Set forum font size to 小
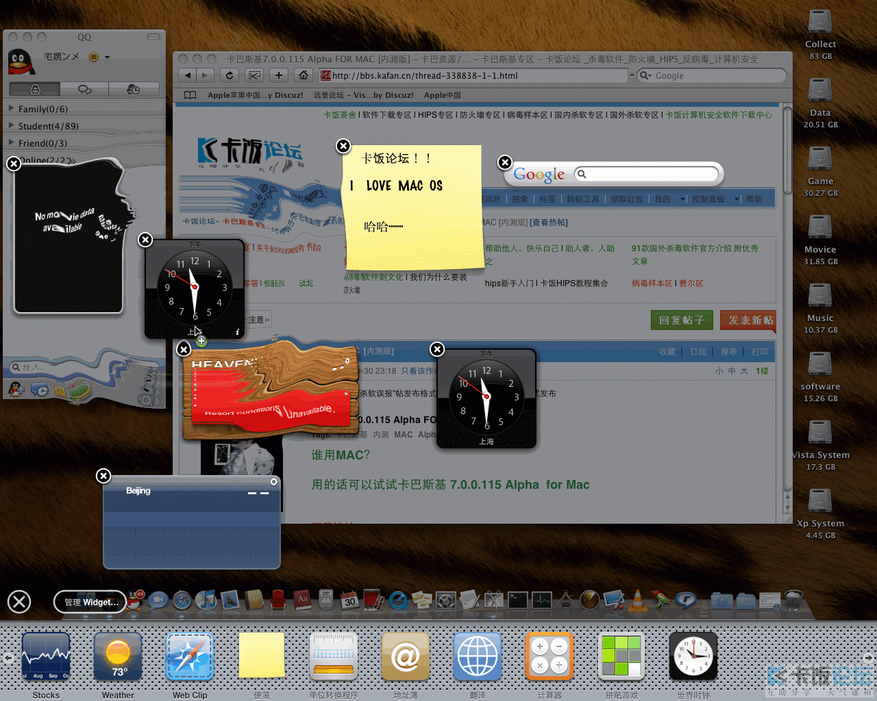The image size is (877, 701). pyautogui.click(x=719, y=371)
